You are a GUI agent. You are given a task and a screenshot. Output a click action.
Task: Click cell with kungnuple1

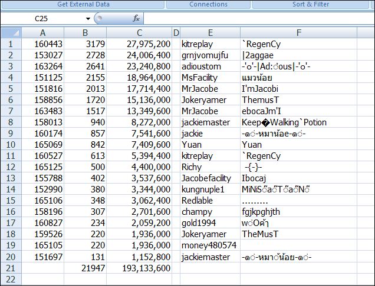[210, 189]
